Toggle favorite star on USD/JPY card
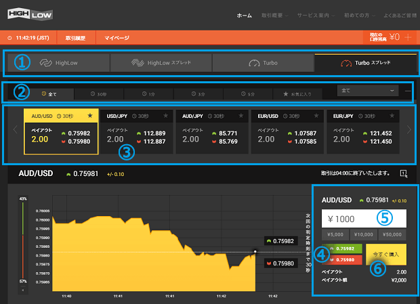This screenshot has width=420, height=304. point(165,116)
